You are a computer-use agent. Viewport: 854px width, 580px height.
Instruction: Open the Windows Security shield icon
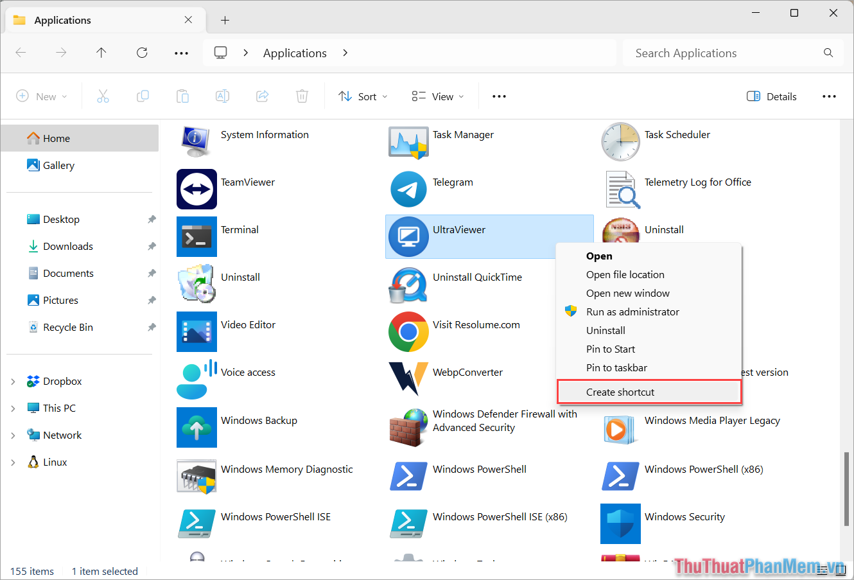point(620,523)
